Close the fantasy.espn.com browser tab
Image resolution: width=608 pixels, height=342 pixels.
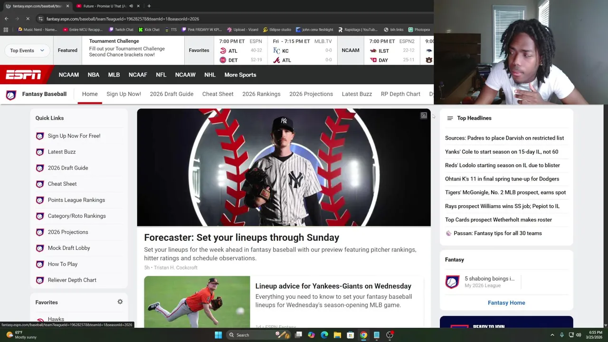(67, 6)
